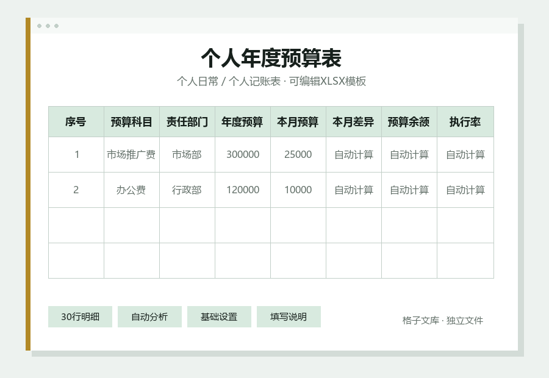Click the subtitle 个人日常 / 个人记账表

(x=229, y=81)
